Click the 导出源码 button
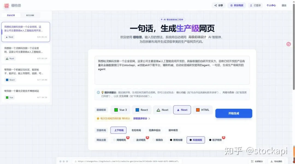Viewport: 295px width, 164px height. 276,161
